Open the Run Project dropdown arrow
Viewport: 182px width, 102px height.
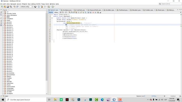point(47,7)
